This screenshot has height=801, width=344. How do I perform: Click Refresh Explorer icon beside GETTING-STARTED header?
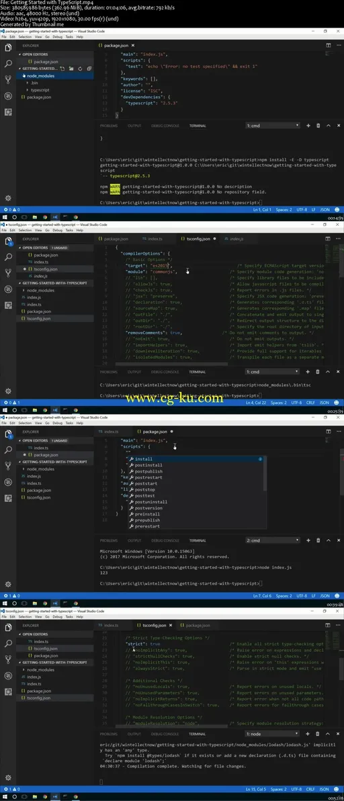point(80,69)
